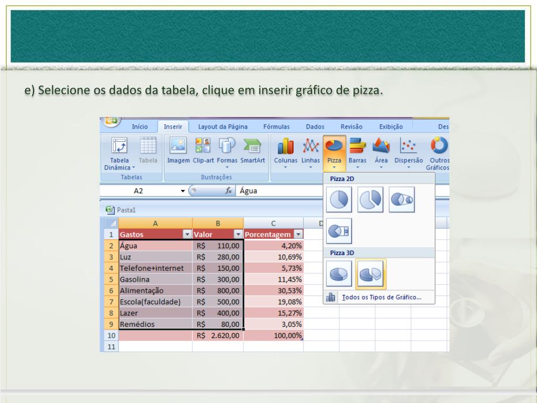Viewport: 537px width, 403px height.
Task: Click the cell containing Alimentação
Action: point(155,291)
